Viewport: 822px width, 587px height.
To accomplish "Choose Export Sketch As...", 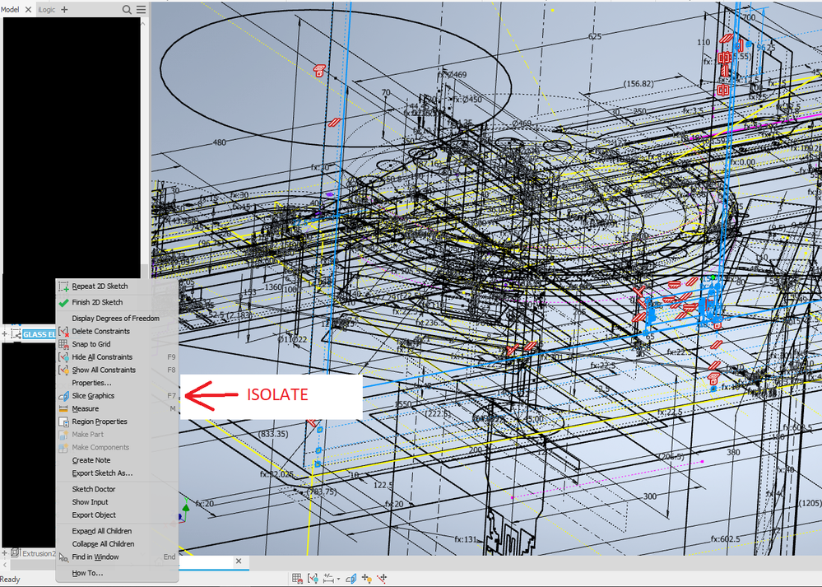I will pos(117,473).
